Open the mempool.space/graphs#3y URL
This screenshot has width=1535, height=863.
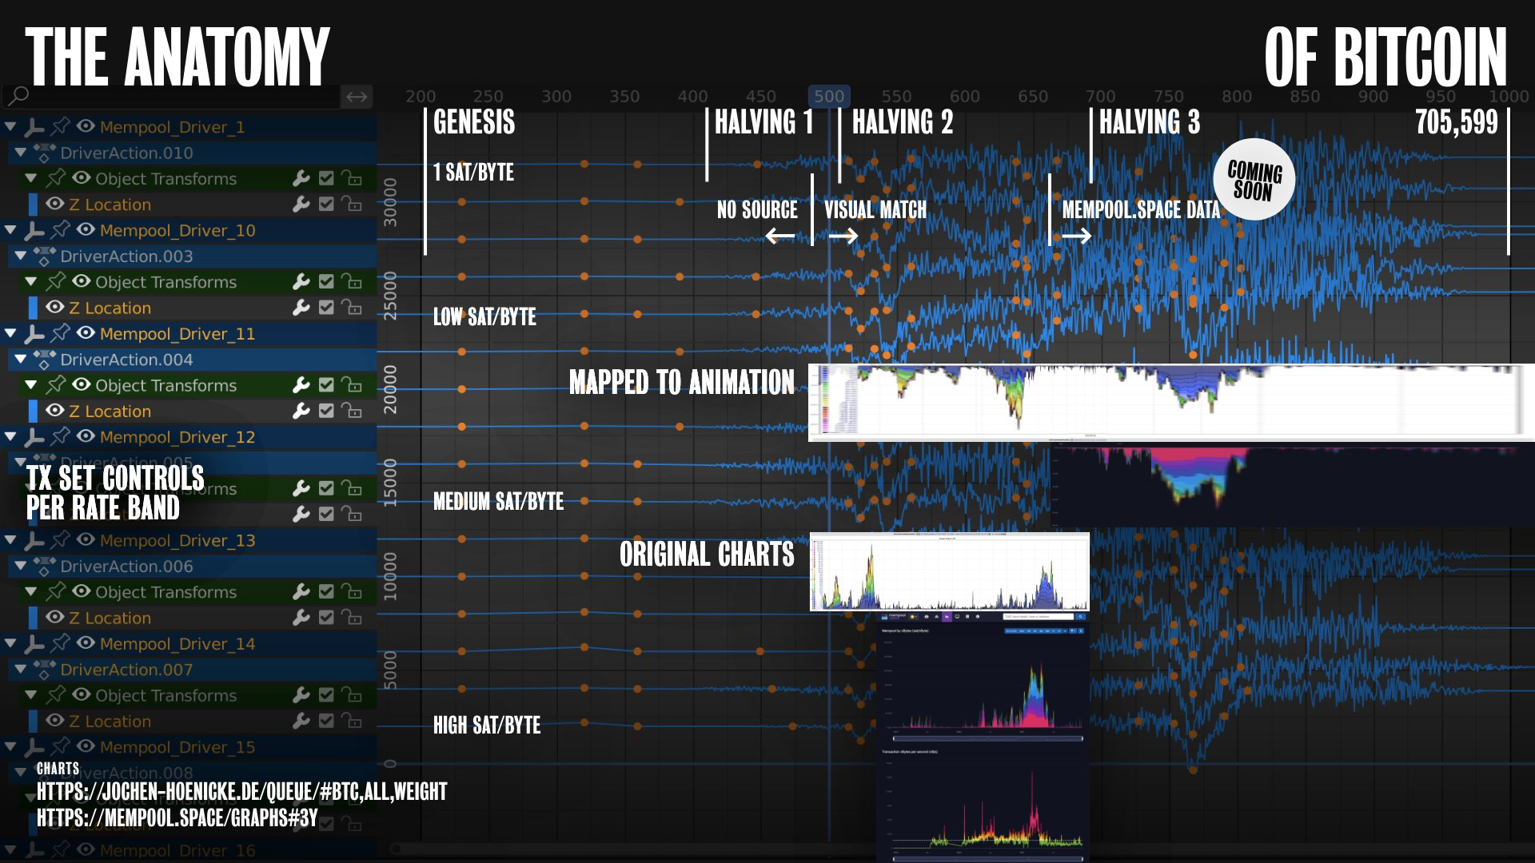177,818
